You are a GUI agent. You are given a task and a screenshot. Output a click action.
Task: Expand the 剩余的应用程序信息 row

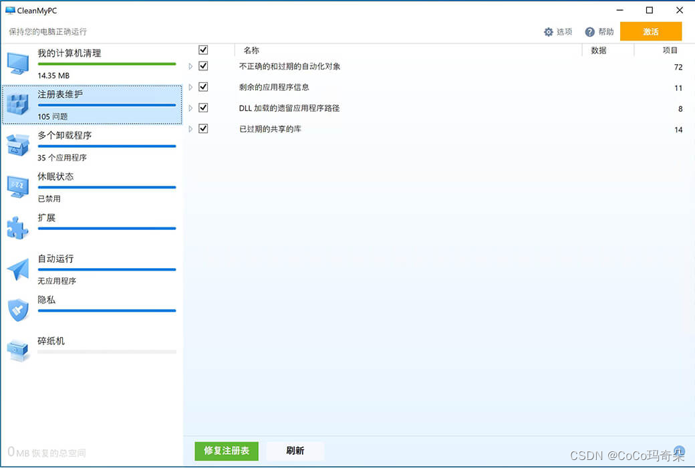(190, 86)
